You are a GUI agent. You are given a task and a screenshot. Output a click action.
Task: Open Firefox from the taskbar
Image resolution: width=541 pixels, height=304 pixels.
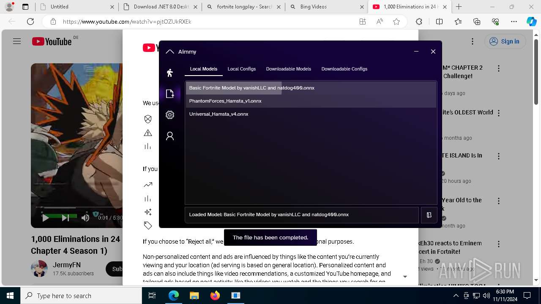[x=215, y=296]
